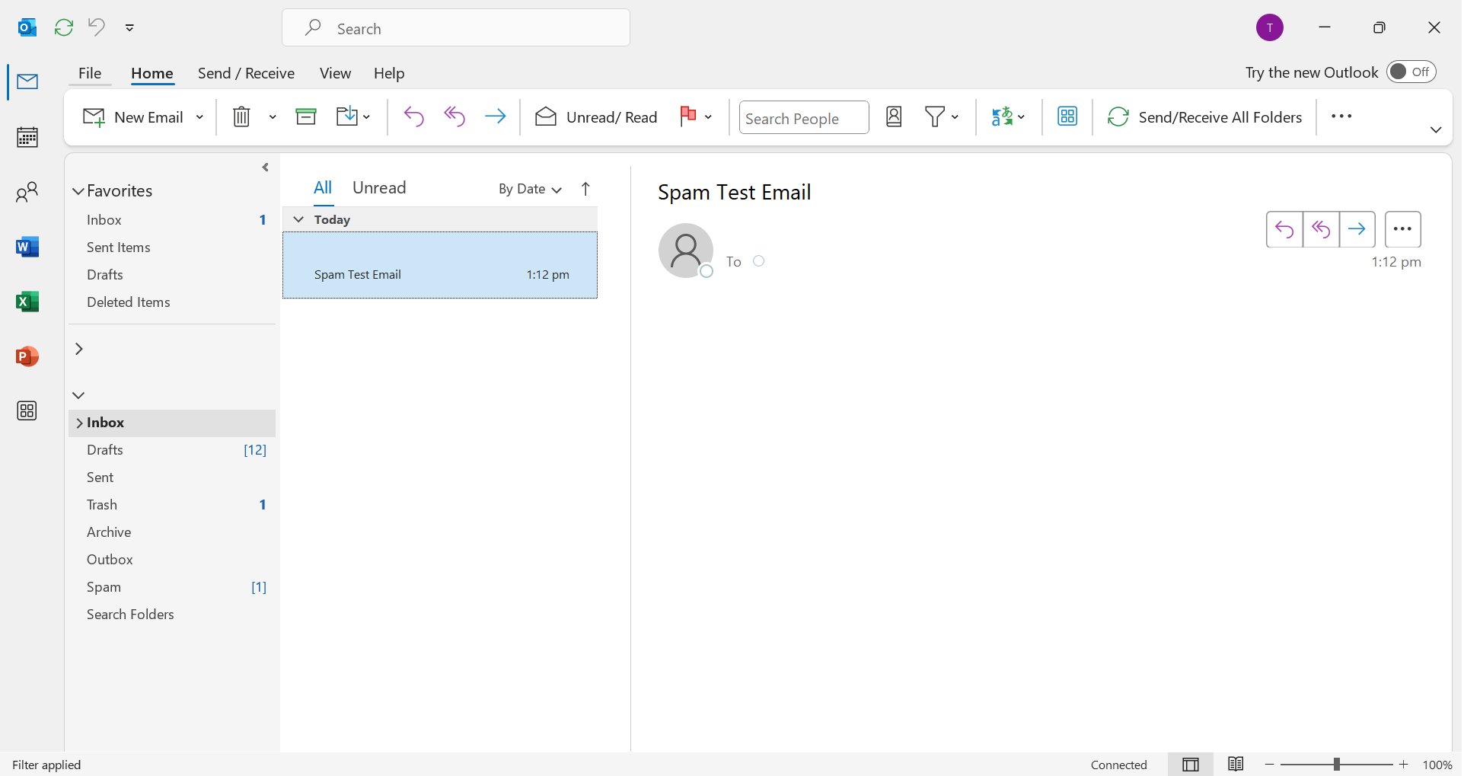The height and width of the screenshot is (776, 1464).
Task: Click the New Email button
Action: pos(133,117)
